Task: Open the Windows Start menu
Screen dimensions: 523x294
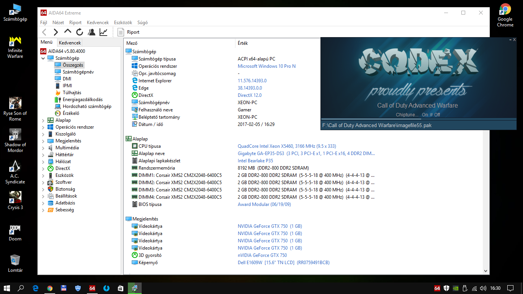Action: coord(7,288)
